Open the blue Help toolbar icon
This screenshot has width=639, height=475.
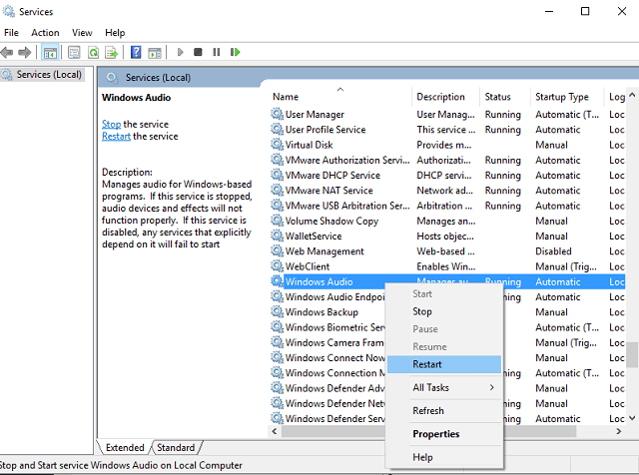[137, 52]
